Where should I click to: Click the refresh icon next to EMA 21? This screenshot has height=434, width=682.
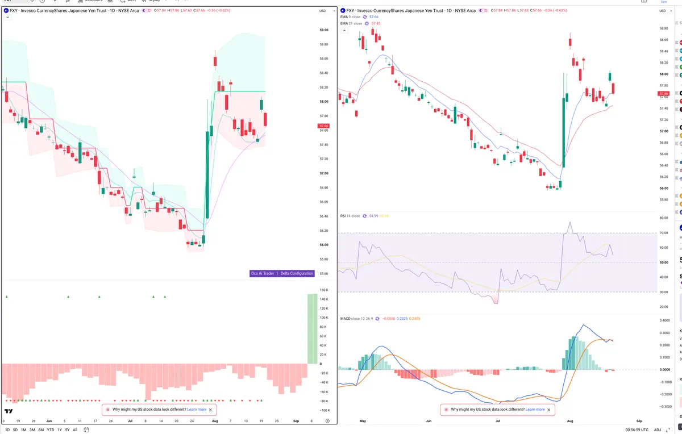point(367,23)
